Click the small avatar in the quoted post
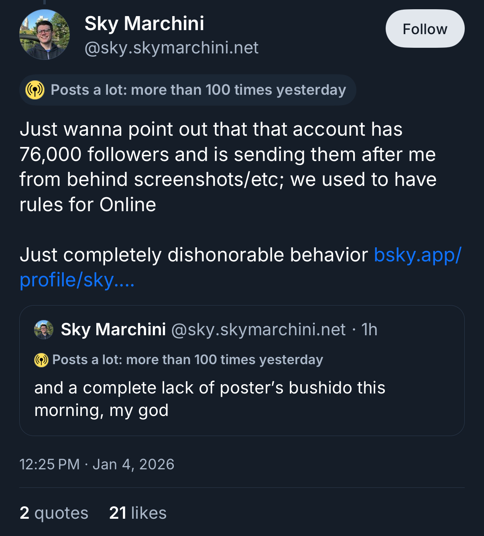484x536 pixels. pyautogui.click(x=44, y=330)
